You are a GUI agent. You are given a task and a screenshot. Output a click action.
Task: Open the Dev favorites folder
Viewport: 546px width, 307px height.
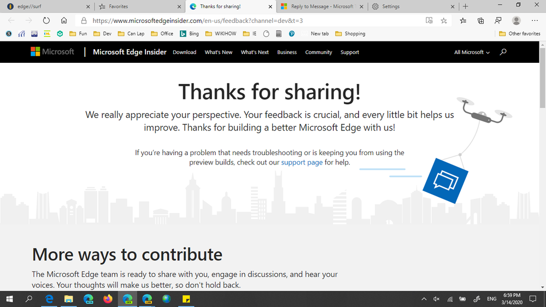(102, 34)
